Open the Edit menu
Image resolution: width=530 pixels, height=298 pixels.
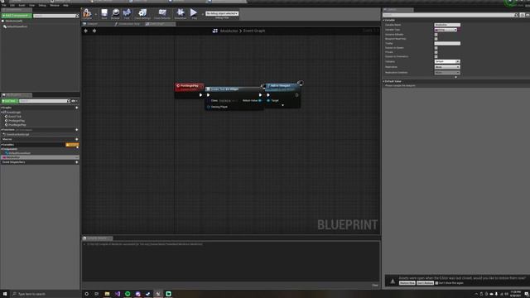[12, 6]
